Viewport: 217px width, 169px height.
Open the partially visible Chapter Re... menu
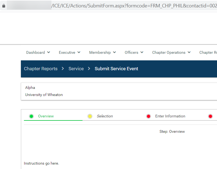(208, 52)
